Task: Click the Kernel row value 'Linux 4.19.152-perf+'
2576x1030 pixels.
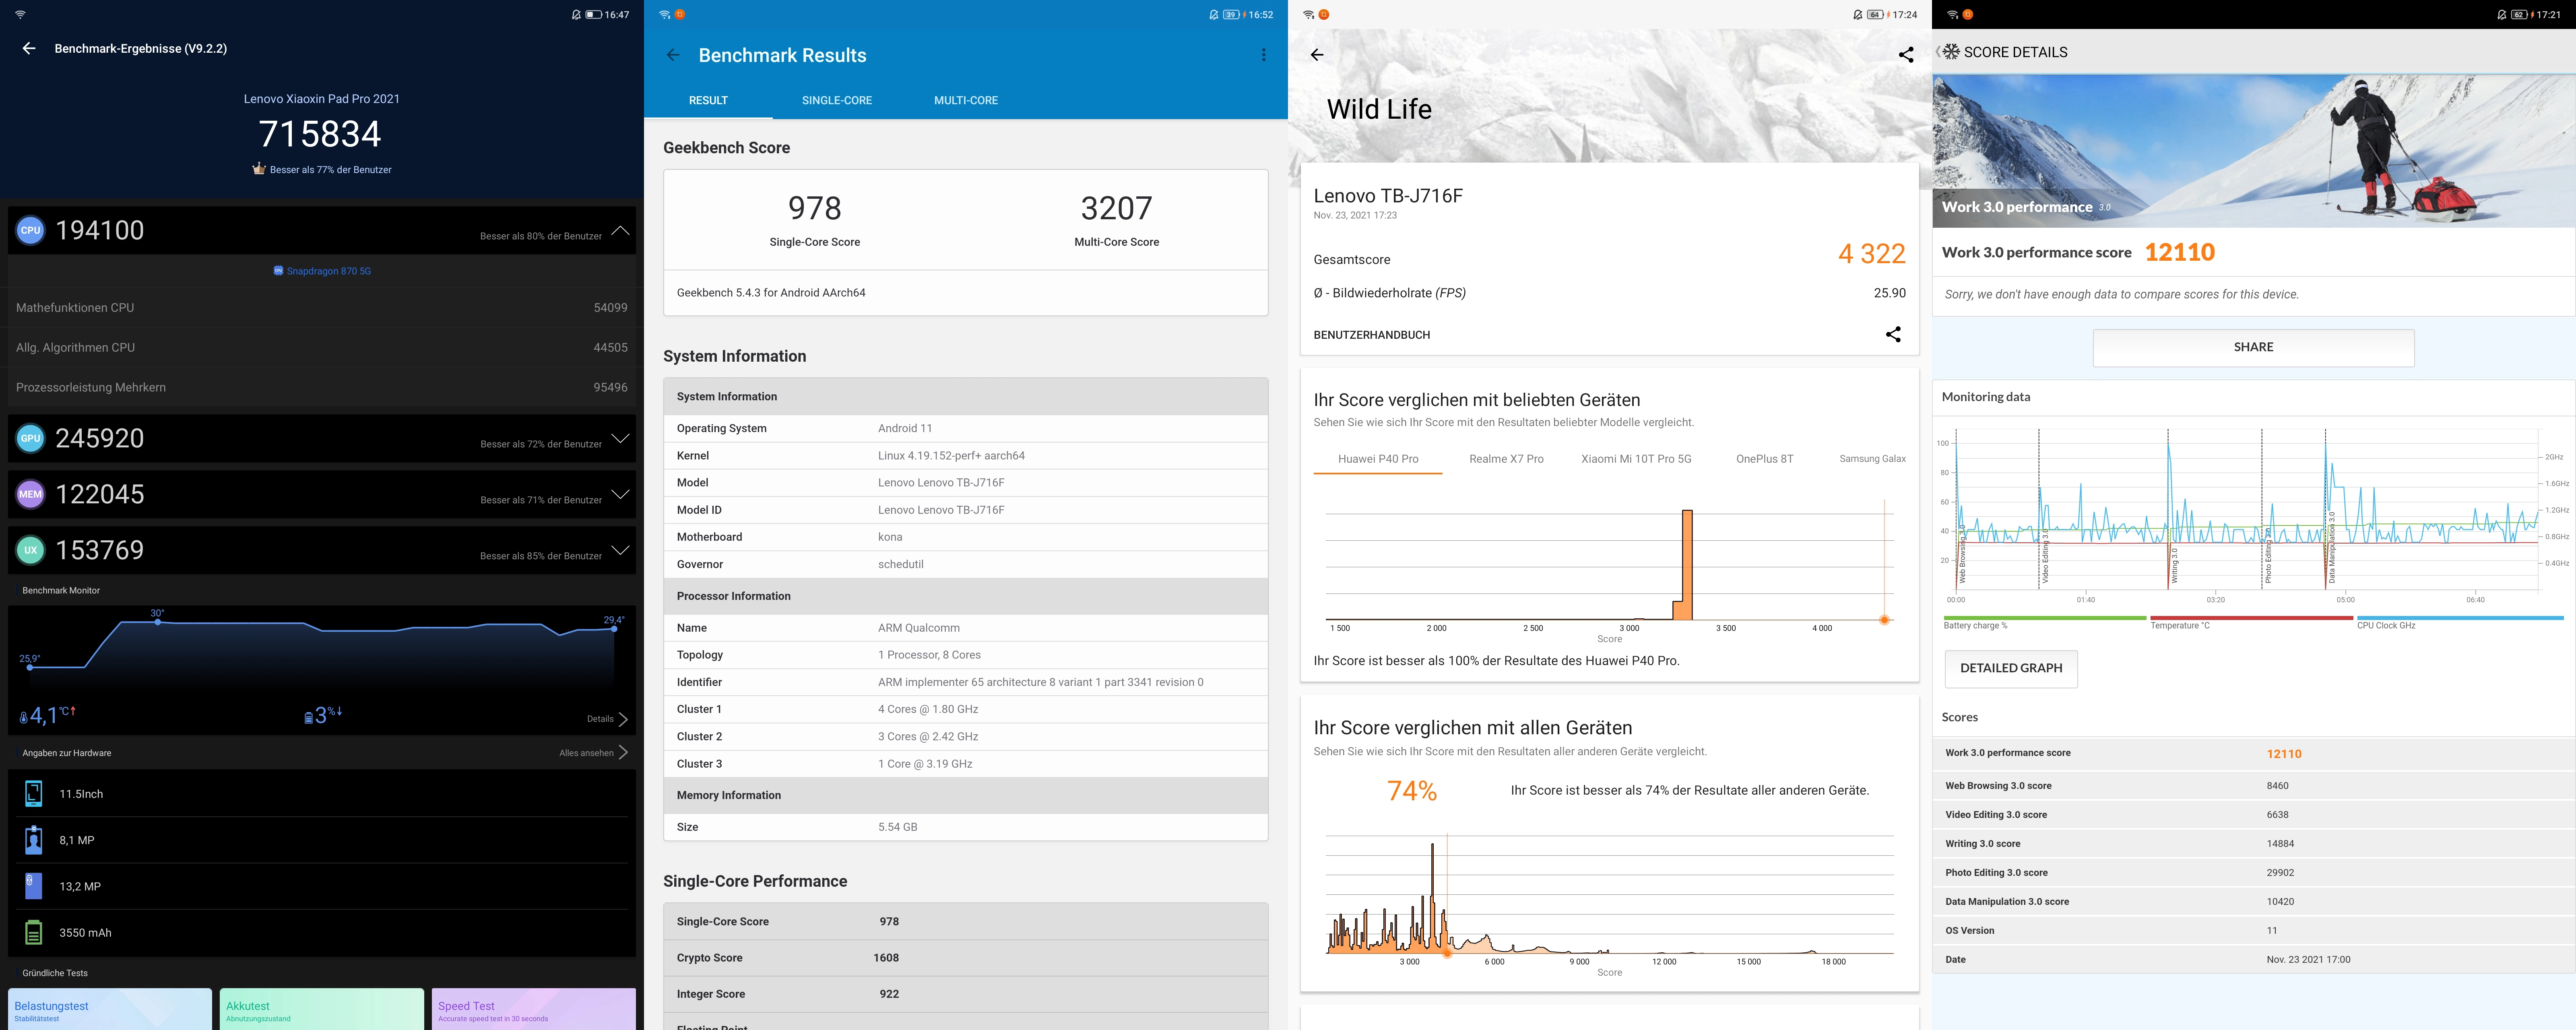Action: tap(951, 456)
